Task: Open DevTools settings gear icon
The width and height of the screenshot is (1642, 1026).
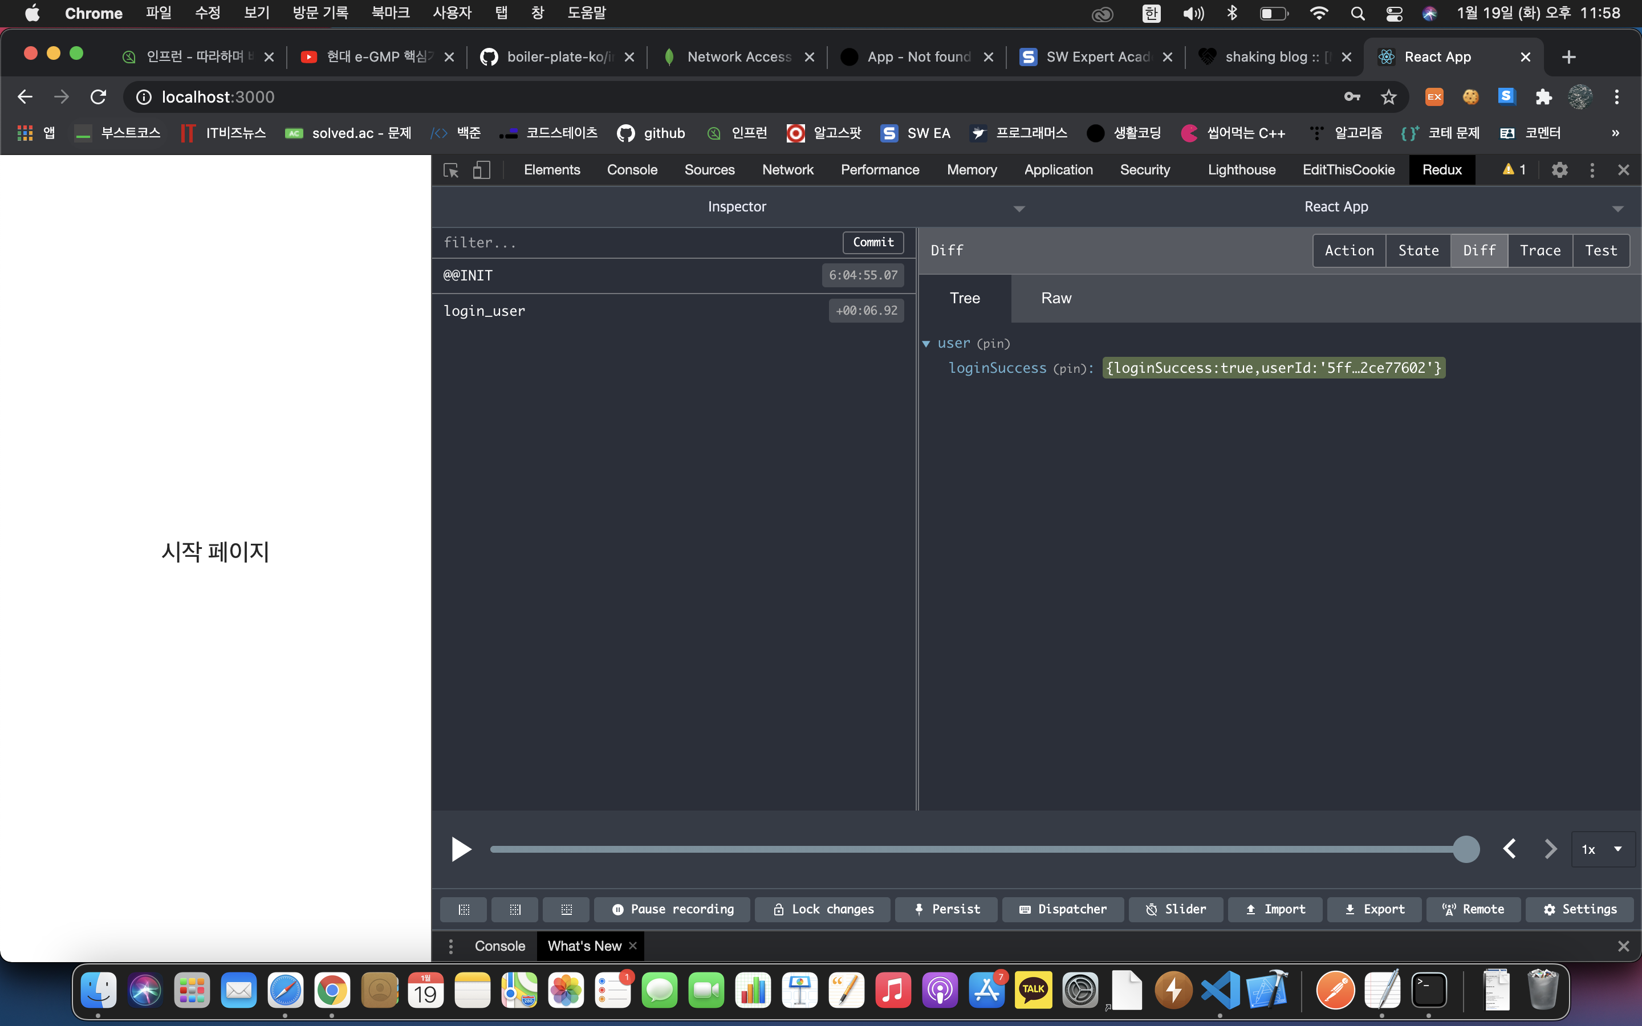Action: (1559, 170)
